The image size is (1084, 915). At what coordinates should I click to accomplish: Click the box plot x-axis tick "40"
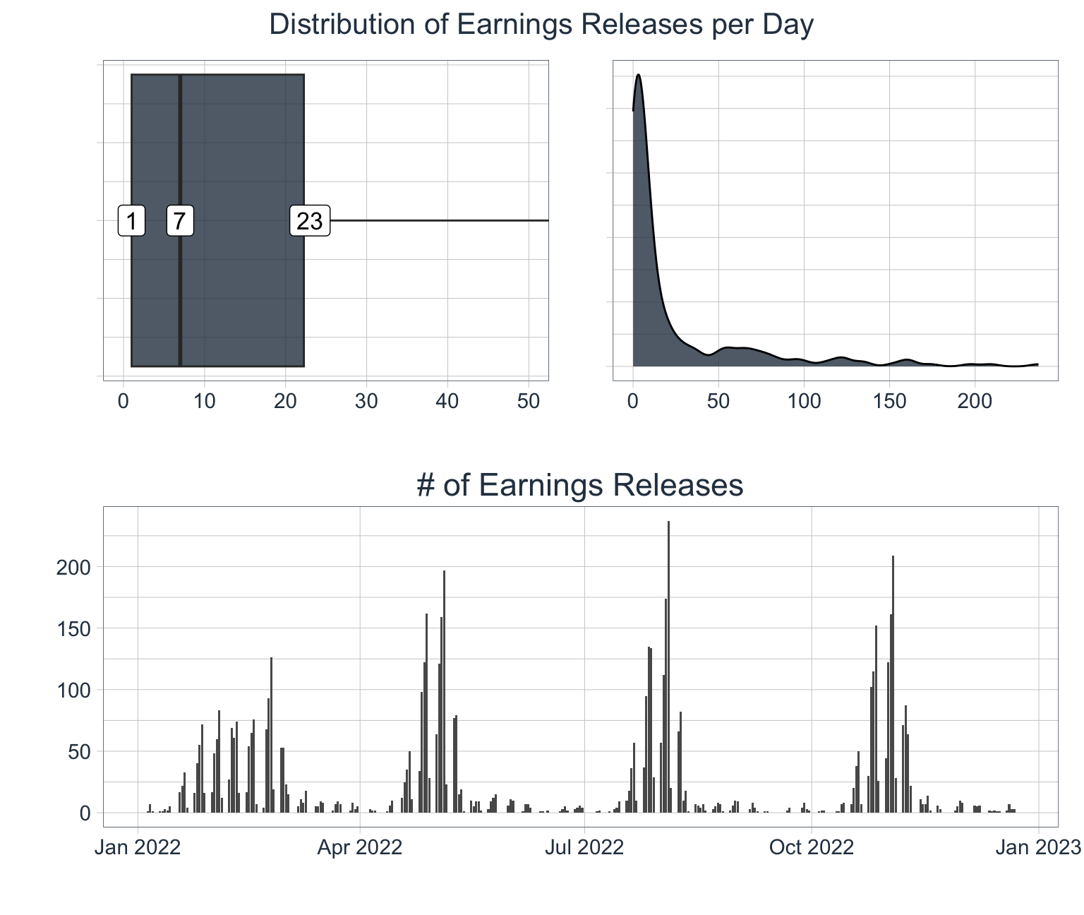tap(447, 401)
